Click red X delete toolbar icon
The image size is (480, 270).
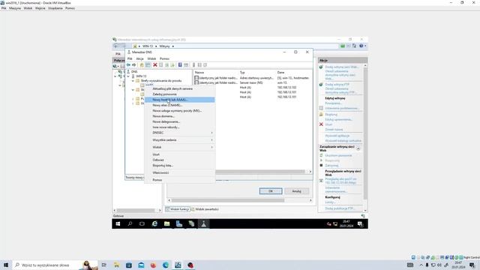pyautogui.click(x=155, y=65)
